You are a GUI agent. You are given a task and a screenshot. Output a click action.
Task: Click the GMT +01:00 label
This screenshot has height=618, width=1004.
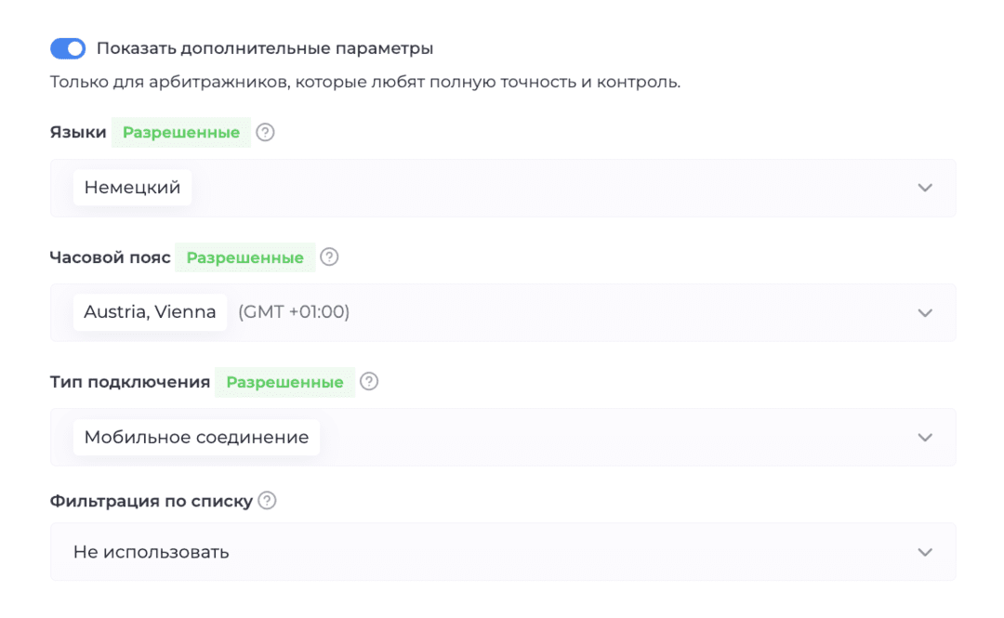[x=294, y=312]
